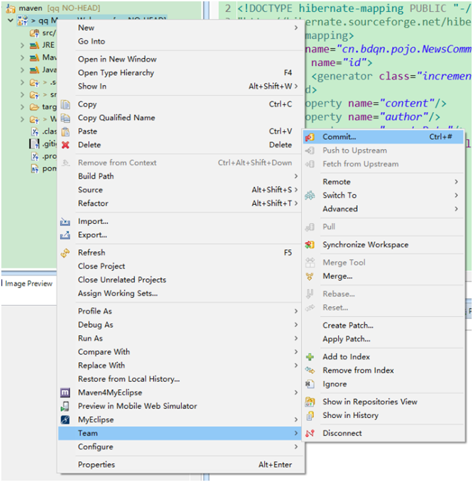Screen dimensions: 473x482
Task: Click the Reset icon
Action: (310, 307)
